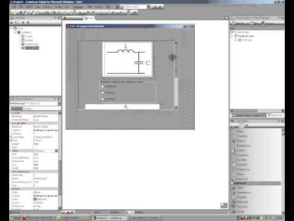Click the first icon in Structure panel toolbar
Image resolution: width=294 pixels, height=221 pixels.
click(12, 23)
